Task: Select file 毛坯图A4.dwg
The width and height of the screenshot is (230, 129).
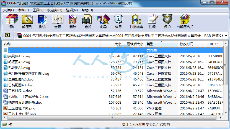Action: pyautogui.click(x=19, y=68)
